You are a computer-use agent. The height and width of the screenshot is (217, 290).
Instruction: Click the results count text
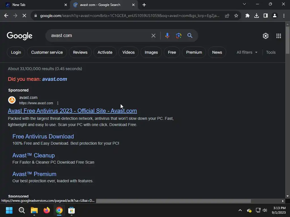45,69
